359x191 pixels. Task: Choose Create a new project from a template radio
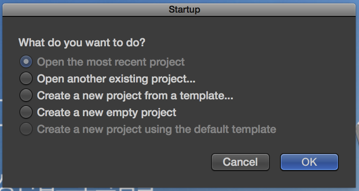(x=26, y=95)
